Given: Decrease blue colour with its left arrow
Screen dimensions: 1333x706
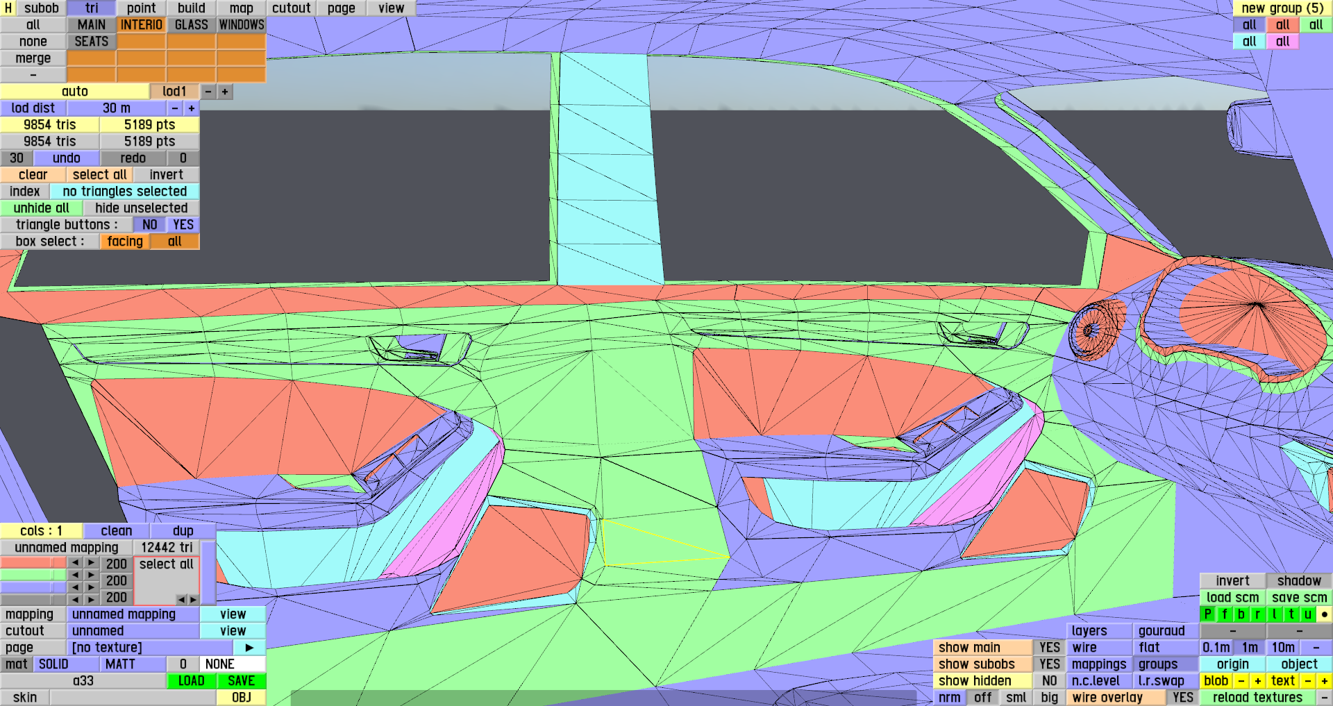Looking at the screenshot, I should click(75, 587).
